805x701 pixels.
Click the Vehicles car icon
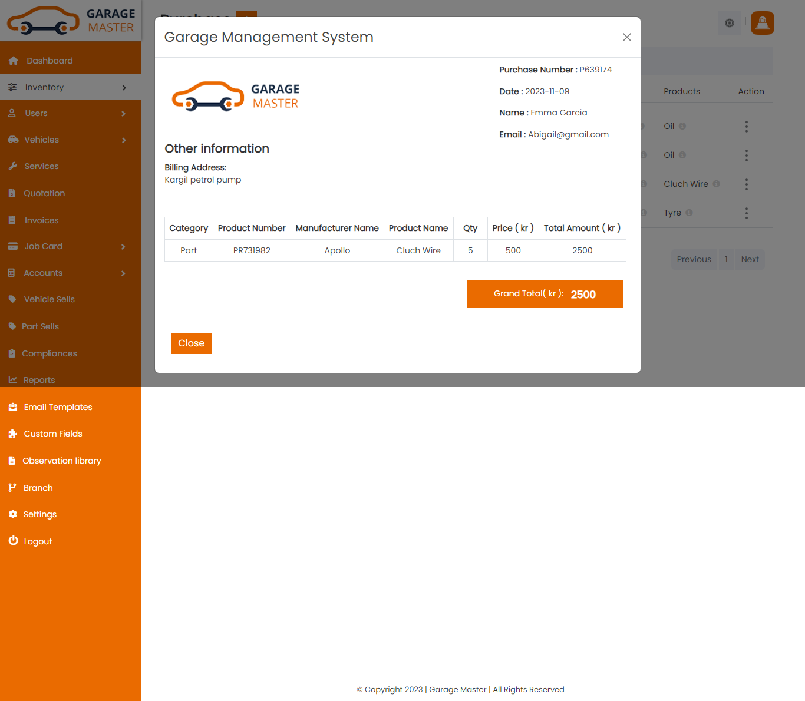click(x=13, y=140)
